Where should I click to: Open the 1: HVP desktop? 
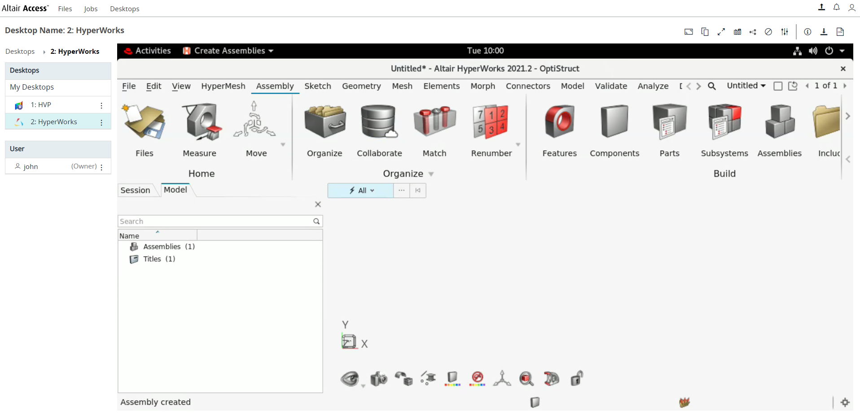click(41, 105)
